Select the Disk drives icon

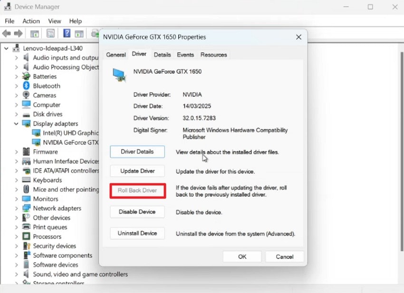(26, 114)
